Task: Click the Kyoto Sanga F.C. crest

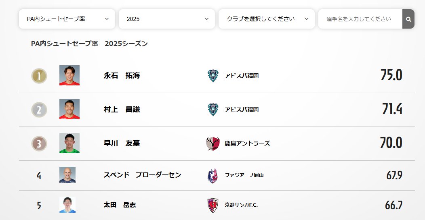Action: [x=212, y=205]
